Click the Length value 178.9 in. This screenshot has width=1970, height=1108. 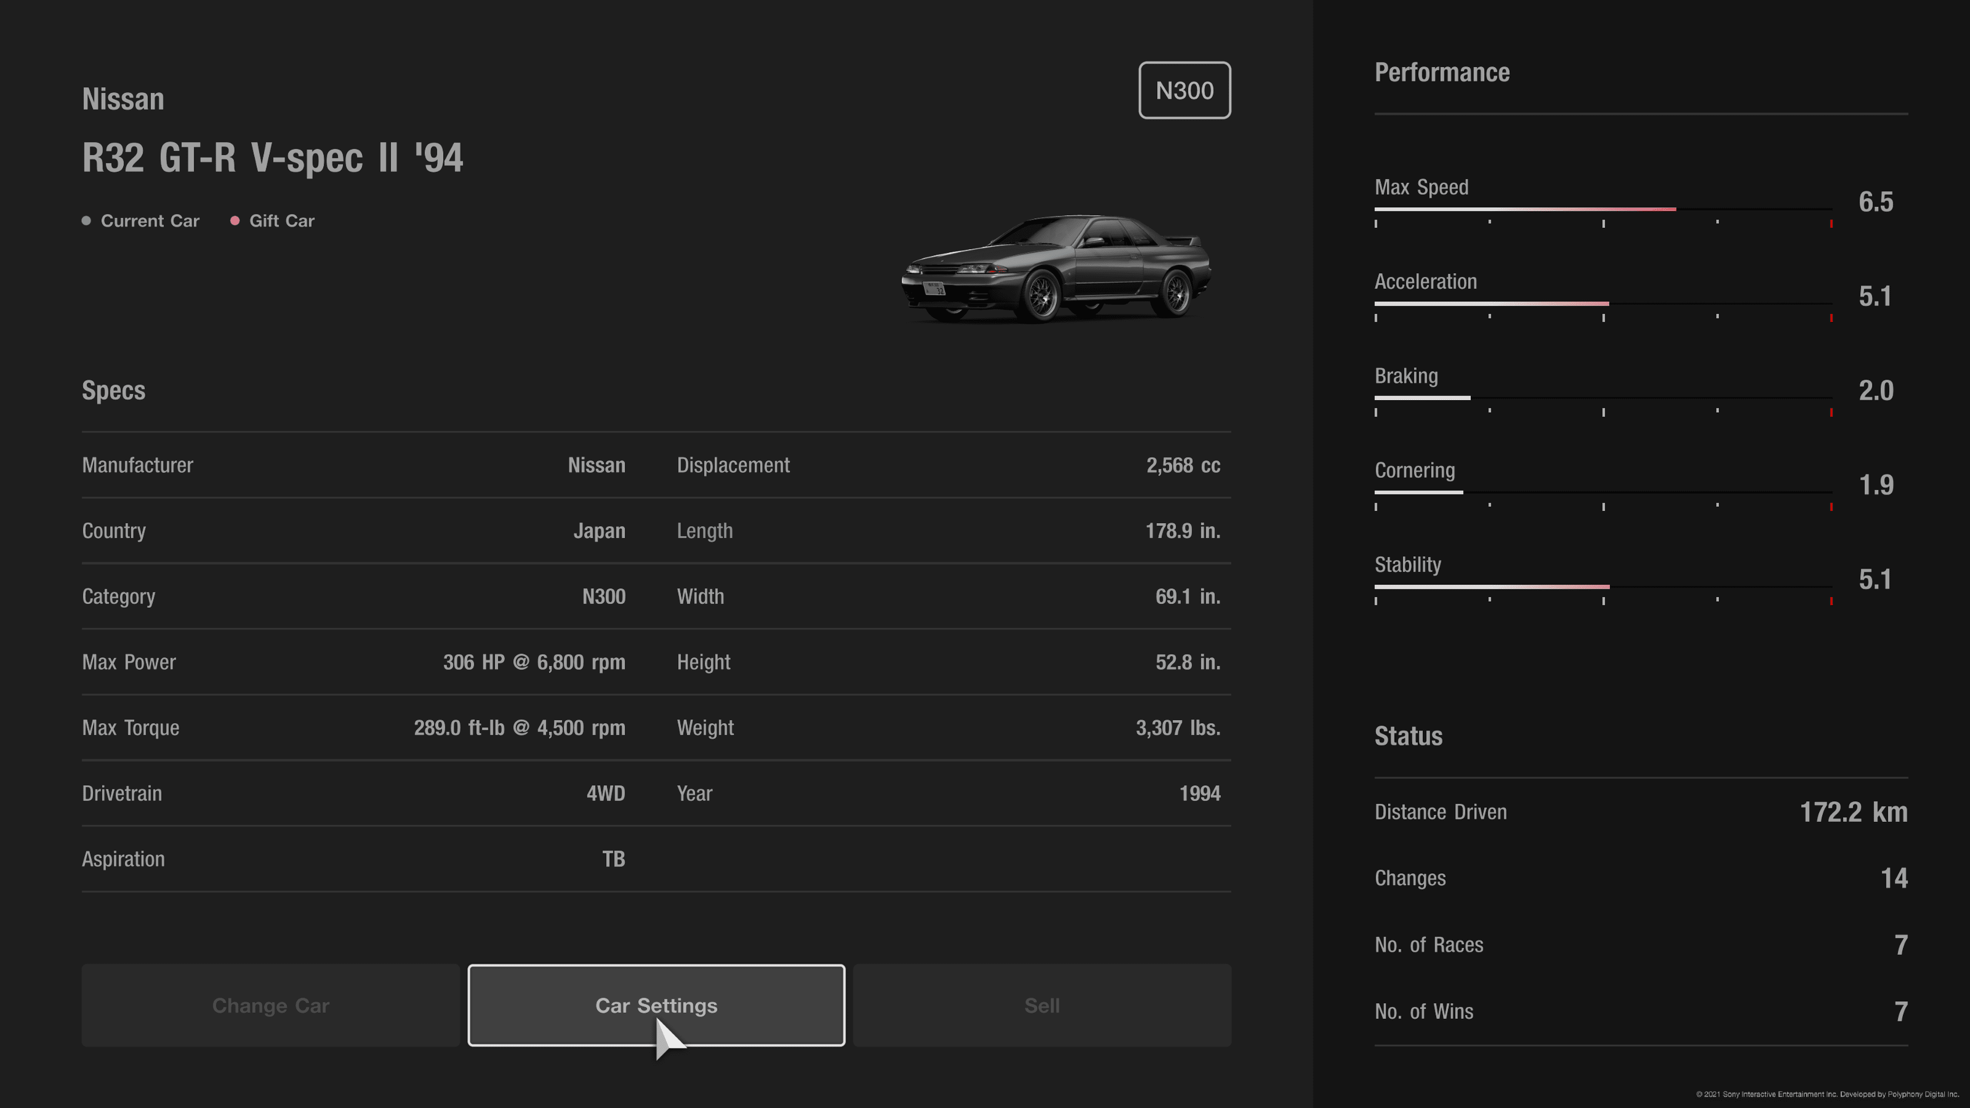click(1183, 531)
